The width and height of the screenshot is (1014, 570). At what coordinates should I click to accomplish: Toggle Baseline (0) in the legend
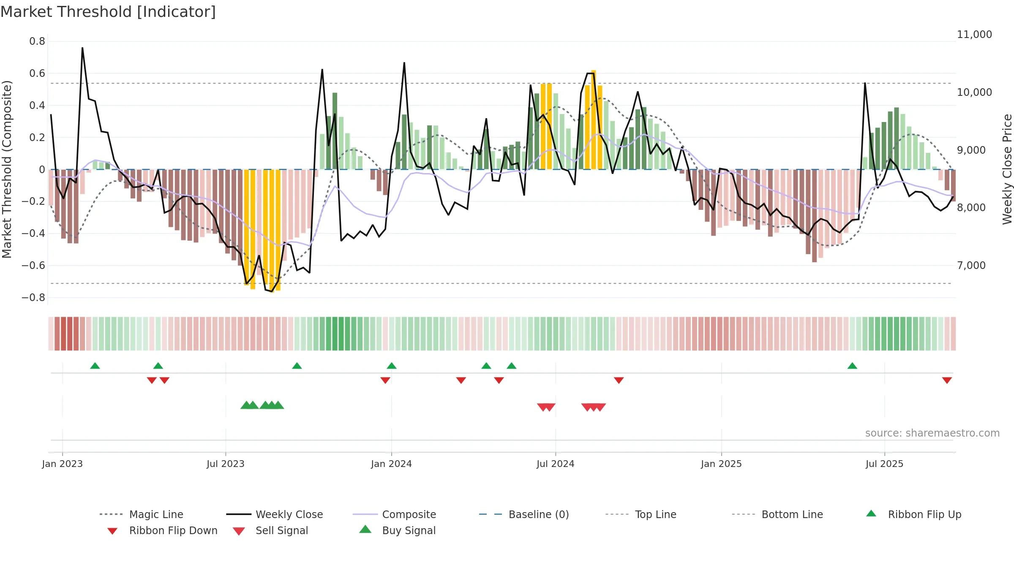point(524,514)
